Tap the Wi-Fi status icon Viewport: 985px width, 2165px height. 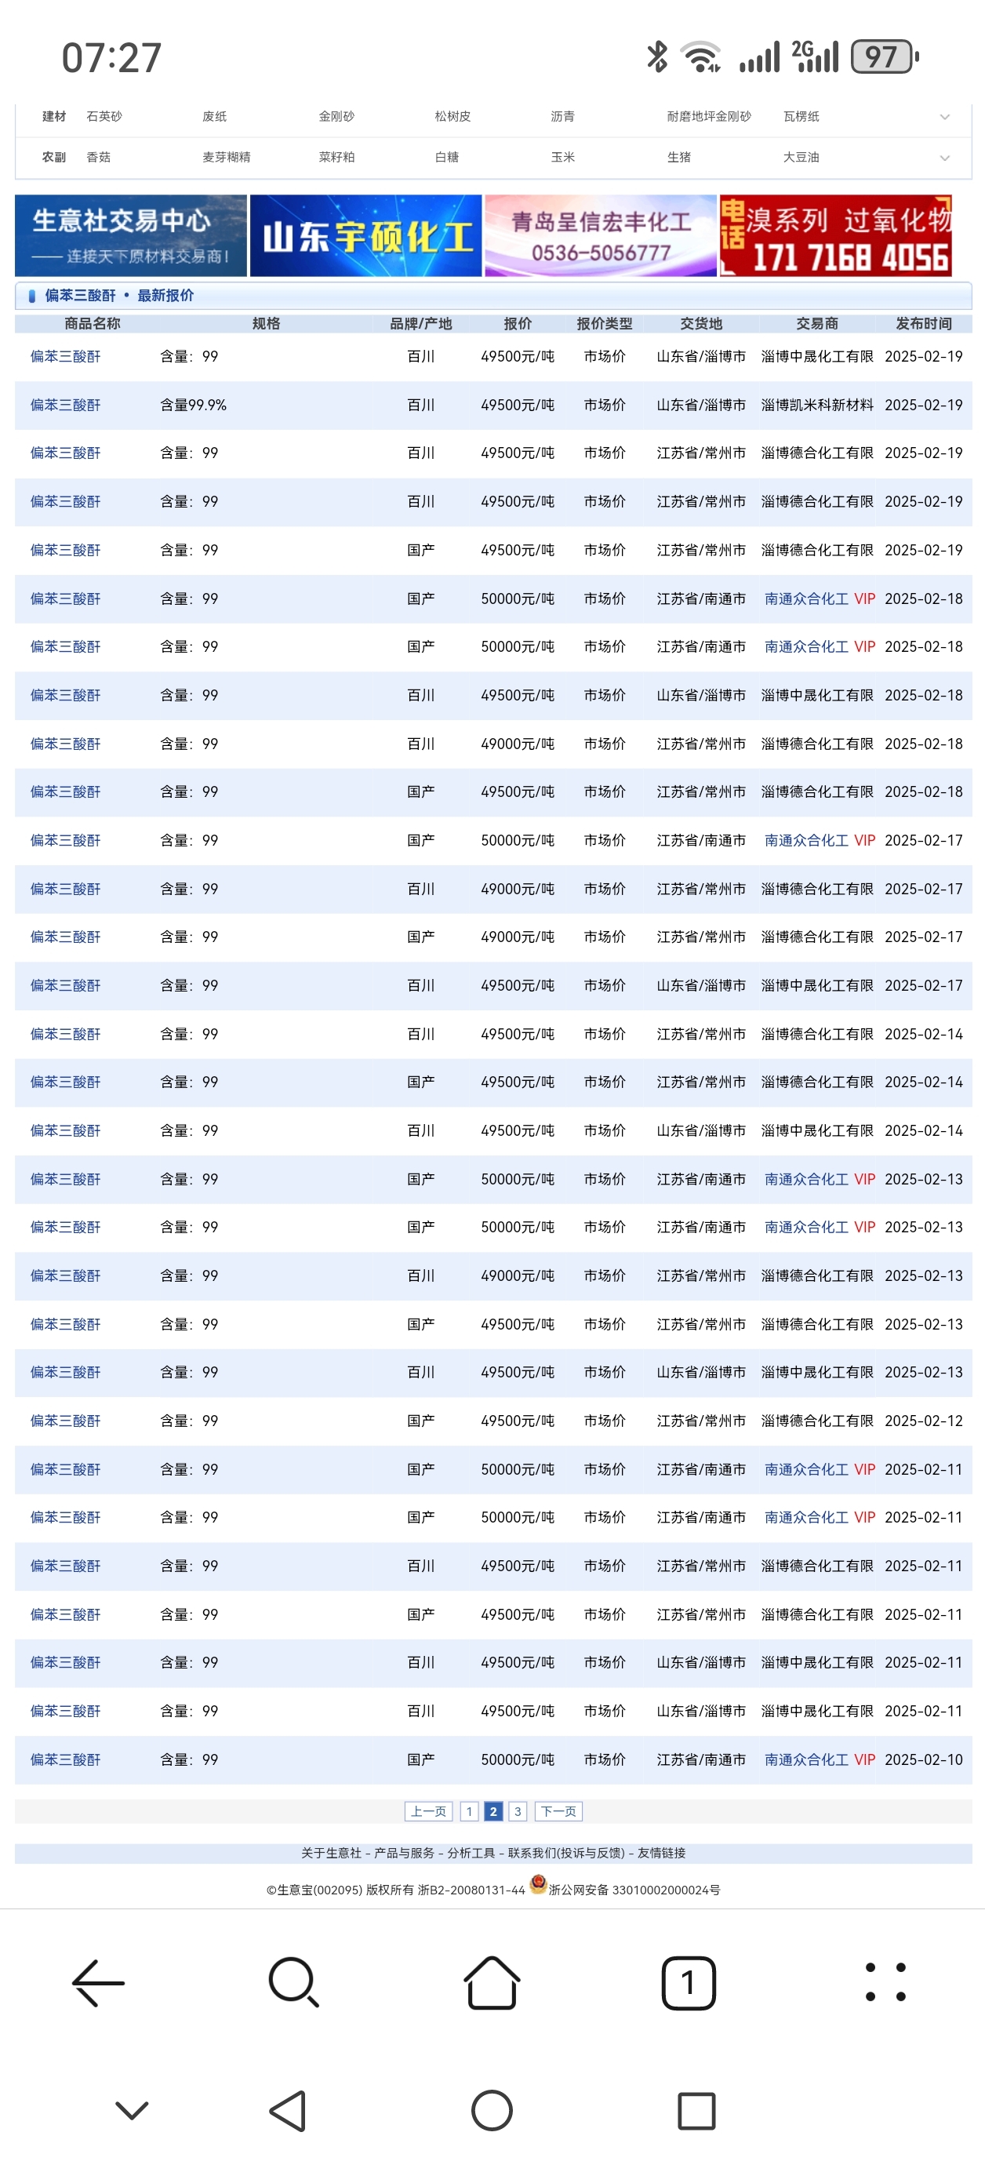coord(702,57)
